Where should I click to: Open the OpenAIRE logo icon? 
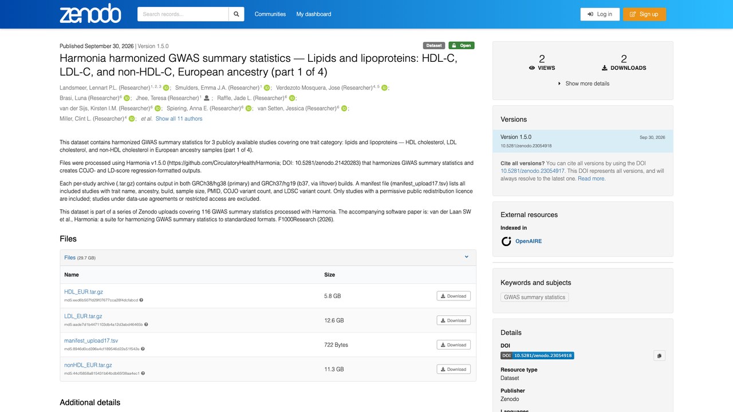506,241
